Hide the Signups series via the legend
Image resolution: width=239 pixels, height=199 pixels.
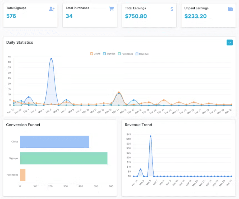click(x=109, y=54)
